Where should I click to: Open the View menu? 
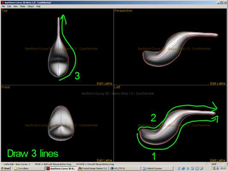[15, 6]
